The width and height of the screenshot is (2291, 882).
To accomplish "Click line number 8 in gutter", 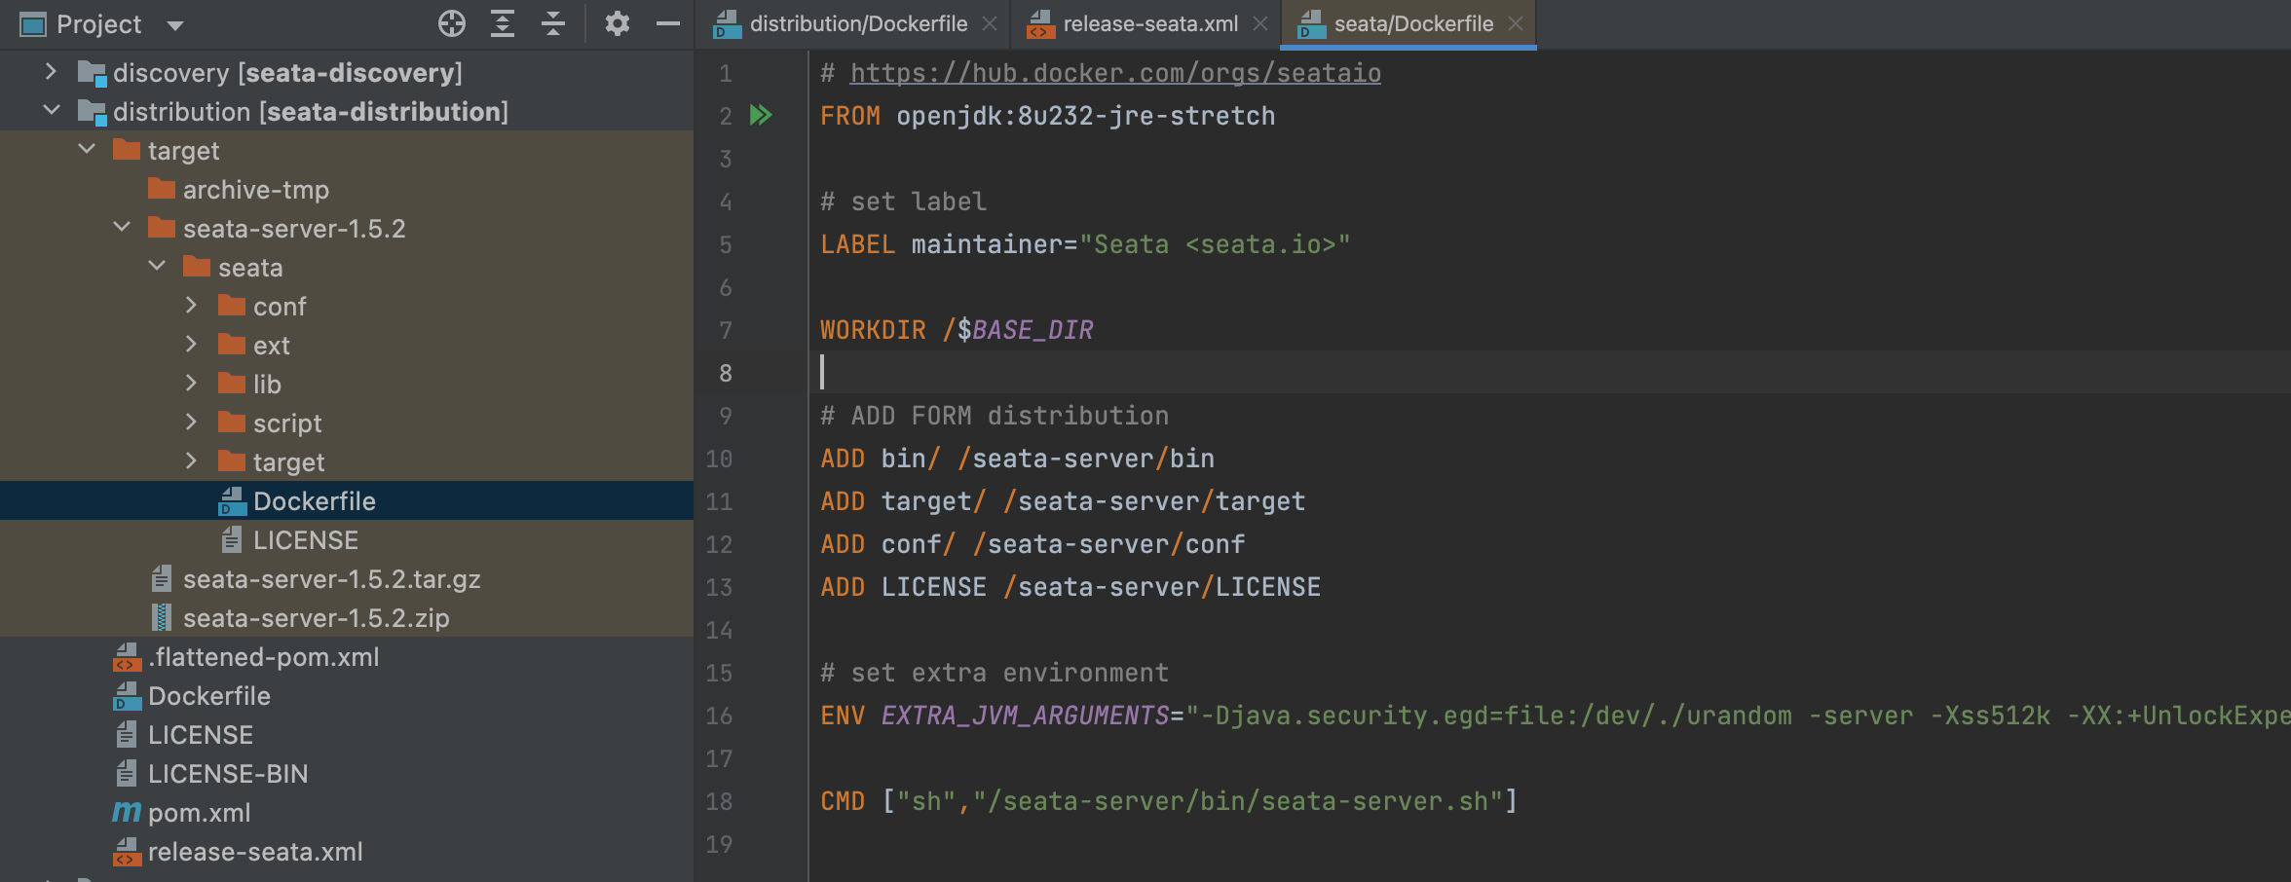I will pos(726,373).
